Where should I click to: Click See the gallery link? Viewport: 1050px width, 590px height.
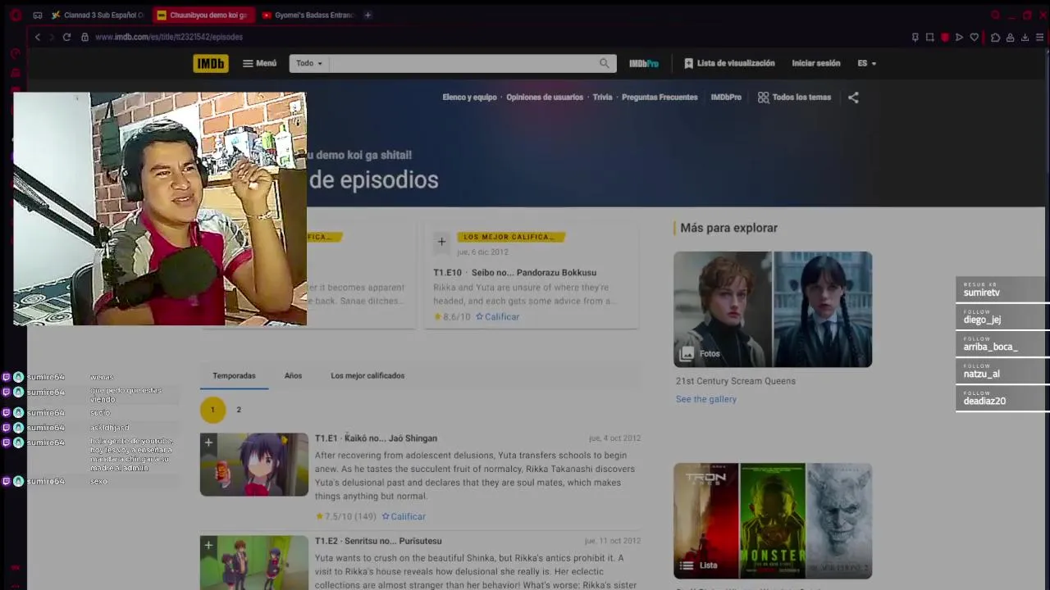706,399
